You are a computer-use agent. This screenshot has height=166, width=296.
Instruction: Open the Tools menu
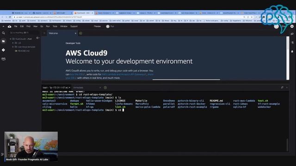point(55,27)
